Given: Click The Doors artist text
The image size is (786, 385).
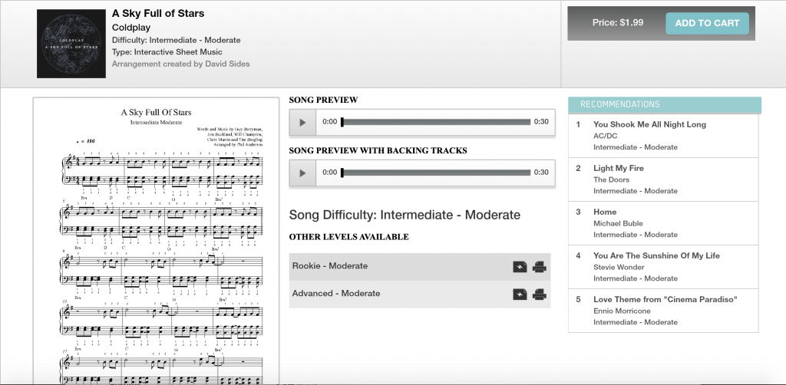Looking at the screenshot, I should click(x=611, y=179).
